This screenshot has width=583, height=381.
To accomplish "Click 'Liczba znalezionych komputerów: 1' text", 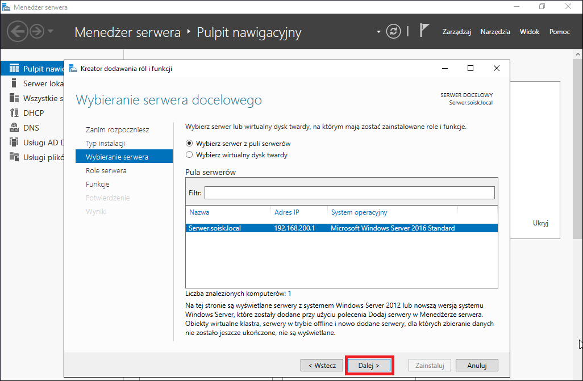I will 238,294.
